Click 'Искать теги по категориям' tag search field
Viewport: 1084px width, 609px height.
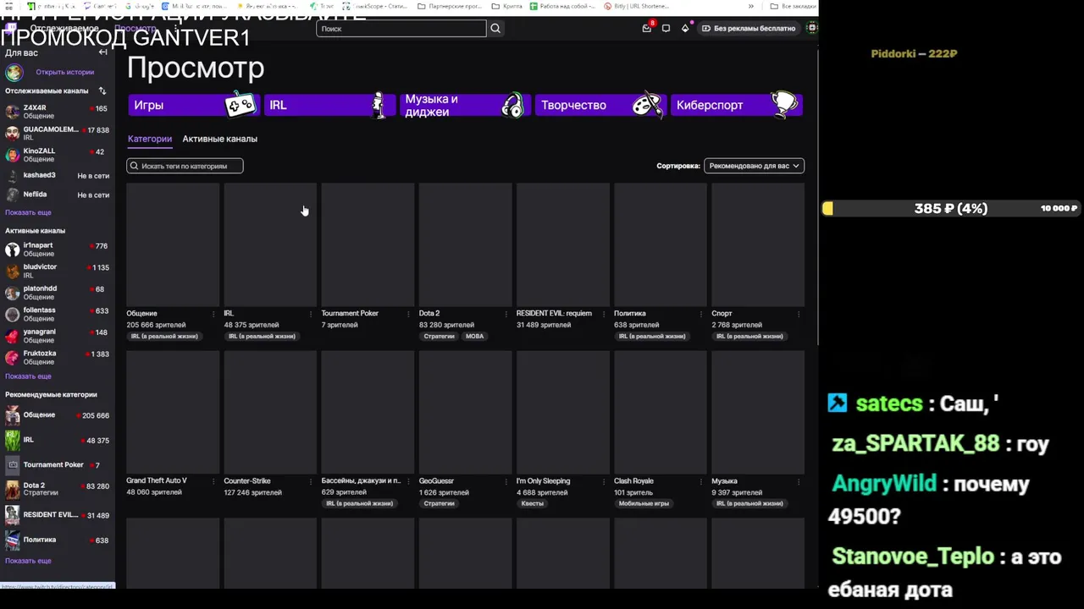[185, 166]
